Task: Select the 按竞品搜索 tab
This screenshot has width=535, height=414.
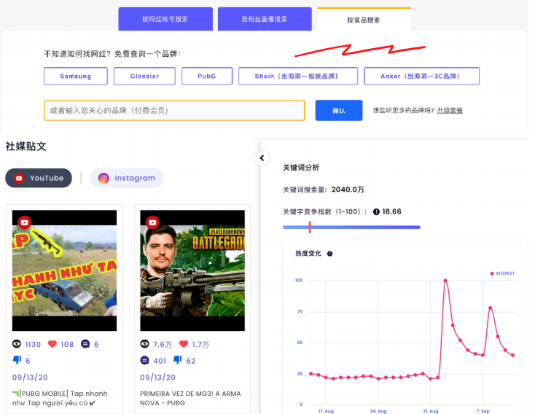Action: click(364, 20)
